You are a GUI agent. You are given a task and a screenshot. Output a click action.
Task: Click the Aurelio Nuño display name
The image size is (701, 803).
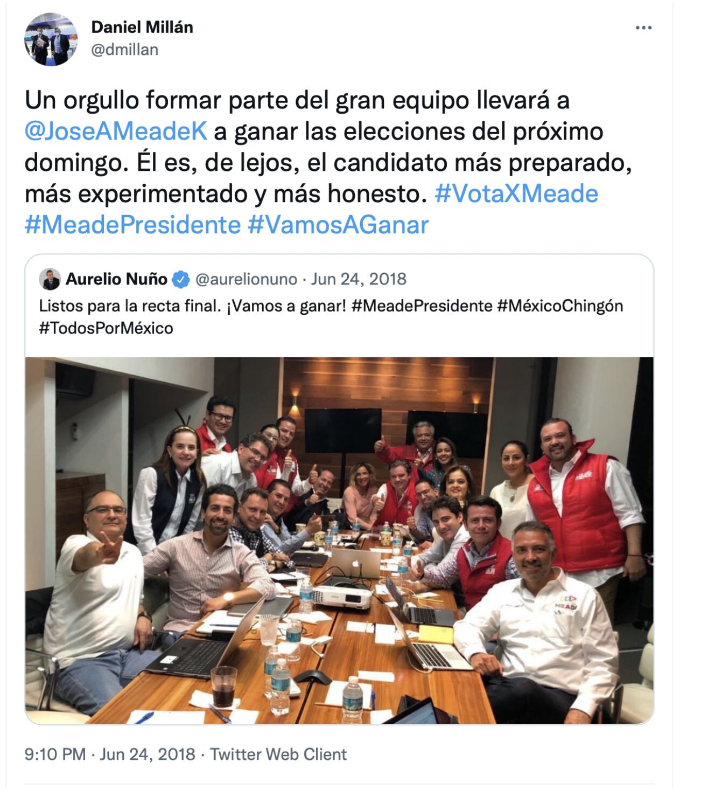coord(117,279)
